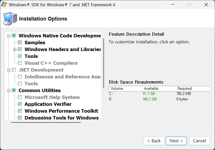Click the D: volume row
Screen dimensions: 215x150
click(159, 99)
